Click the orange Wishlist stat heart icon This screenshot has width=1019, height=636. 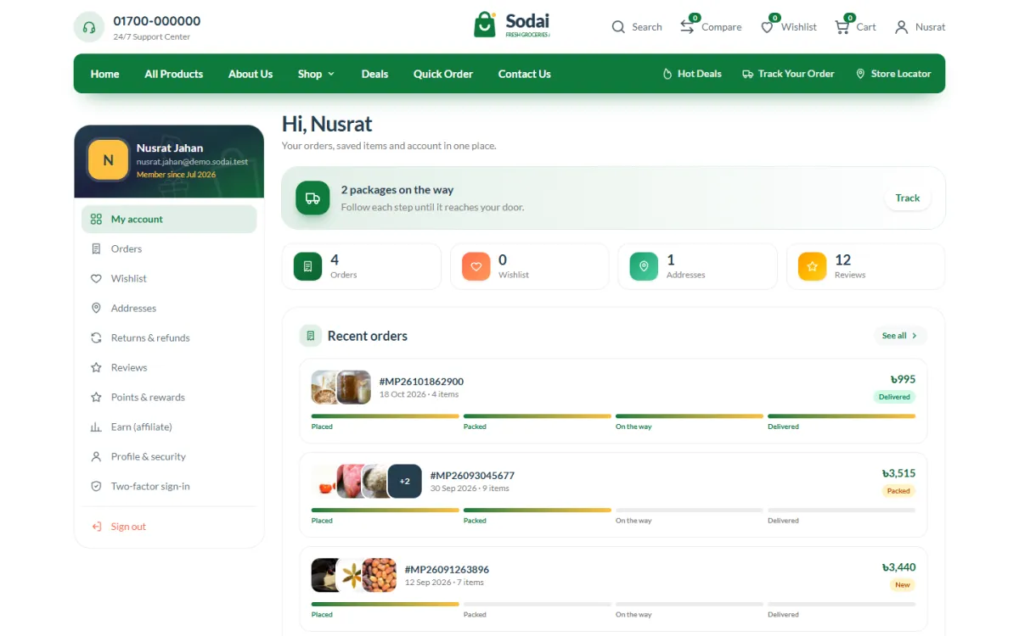476,266
